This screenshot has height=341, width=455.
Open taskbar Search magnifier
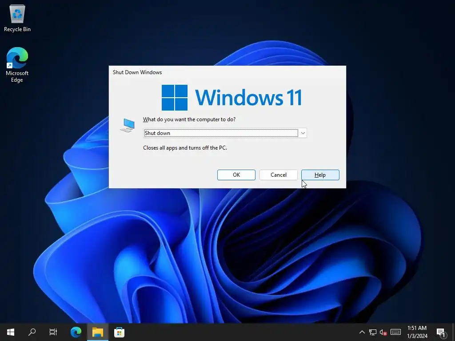tap(32, 332)
